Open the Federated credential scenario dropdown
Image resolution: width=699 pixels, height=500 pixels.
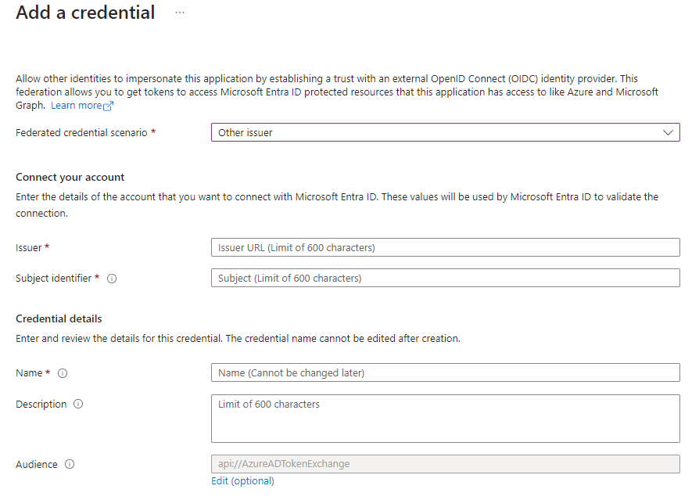pos(445,132)
